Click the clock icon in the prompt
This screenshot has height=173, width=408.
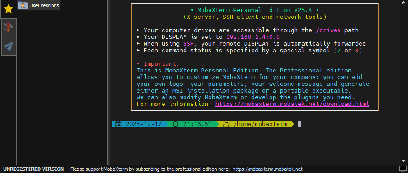click(x=176, y=124)
